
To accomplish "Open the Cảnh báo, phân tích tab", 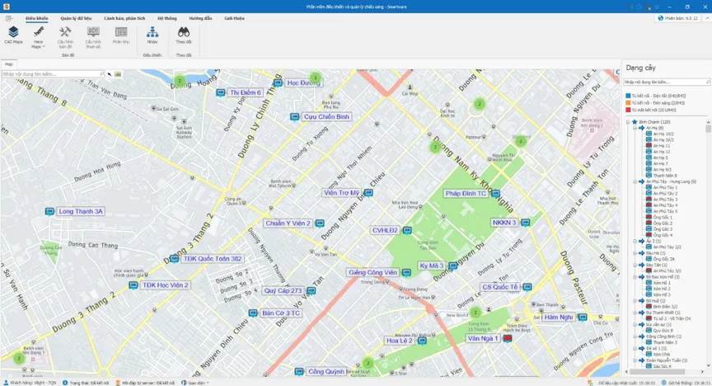I will point(124,17).
